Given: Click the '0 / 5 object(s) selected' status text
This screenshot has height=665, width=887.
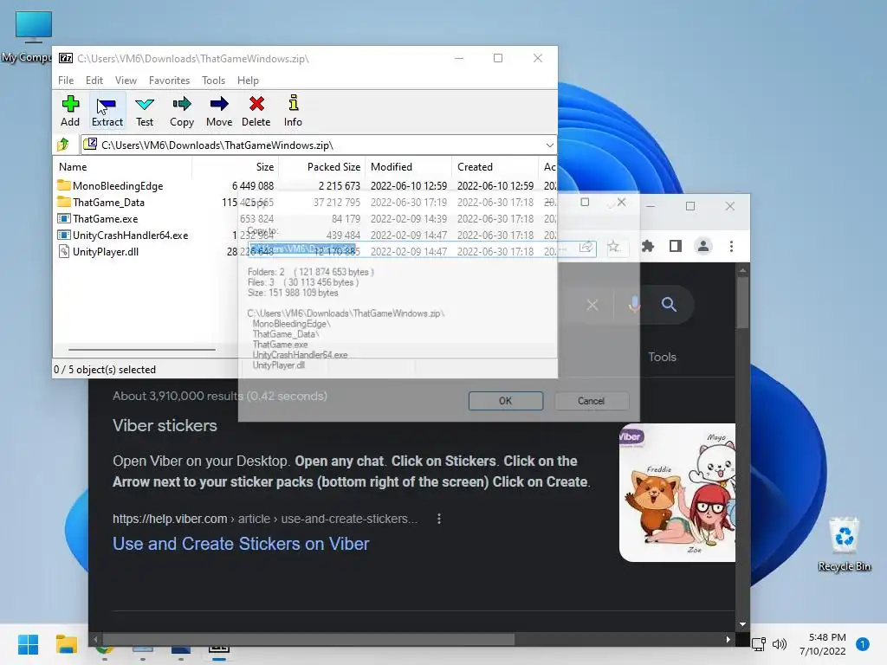Looking at the screenshot, I should pos(105,369).
